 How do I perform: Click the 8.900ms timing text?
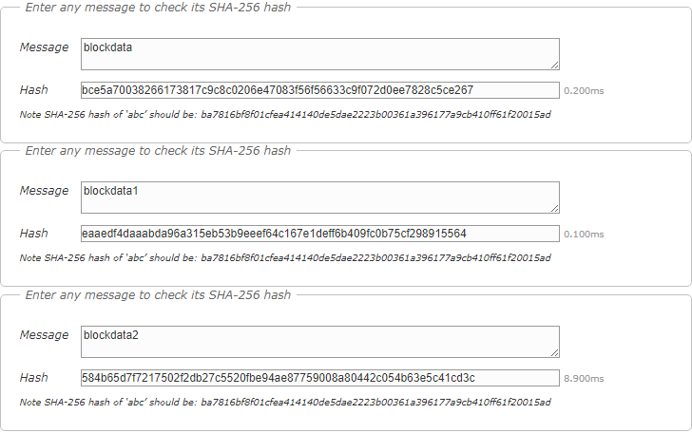584,379
